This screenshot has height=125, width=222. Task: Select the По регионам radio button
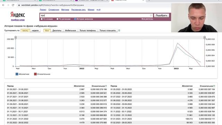pyautogui.click(x=57, y=19)
